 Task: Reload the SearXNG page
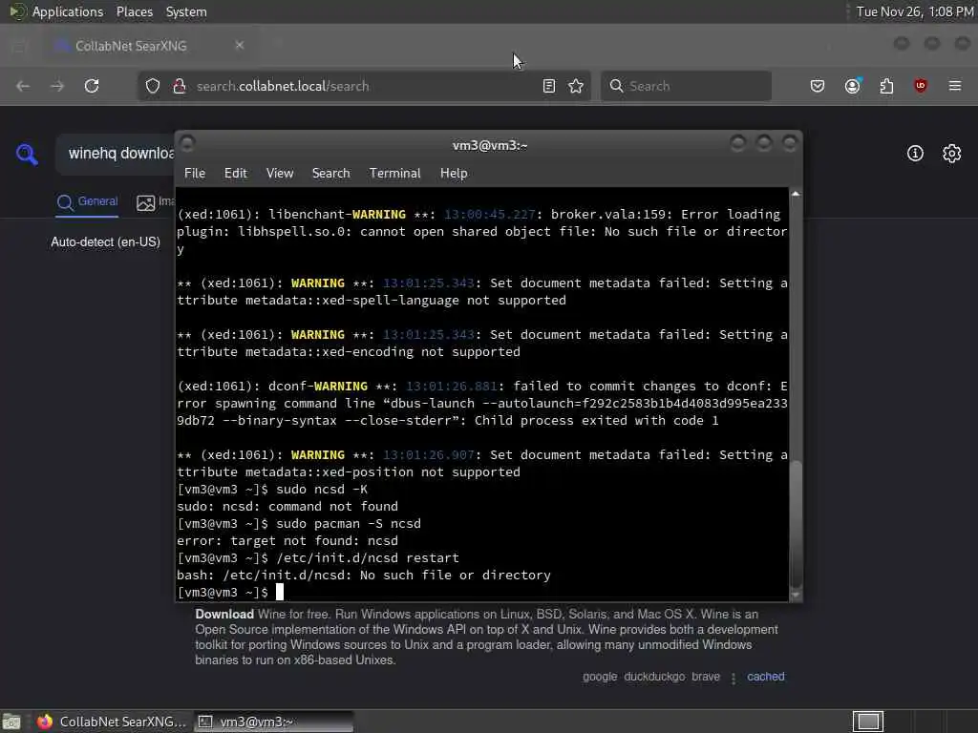[92, 86]
